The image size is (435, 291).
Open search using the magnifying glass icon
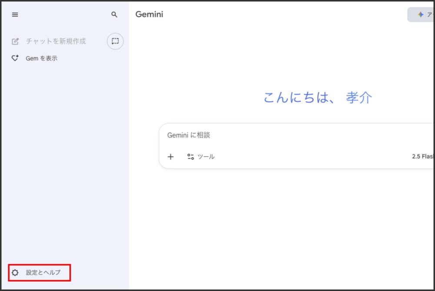114,14
